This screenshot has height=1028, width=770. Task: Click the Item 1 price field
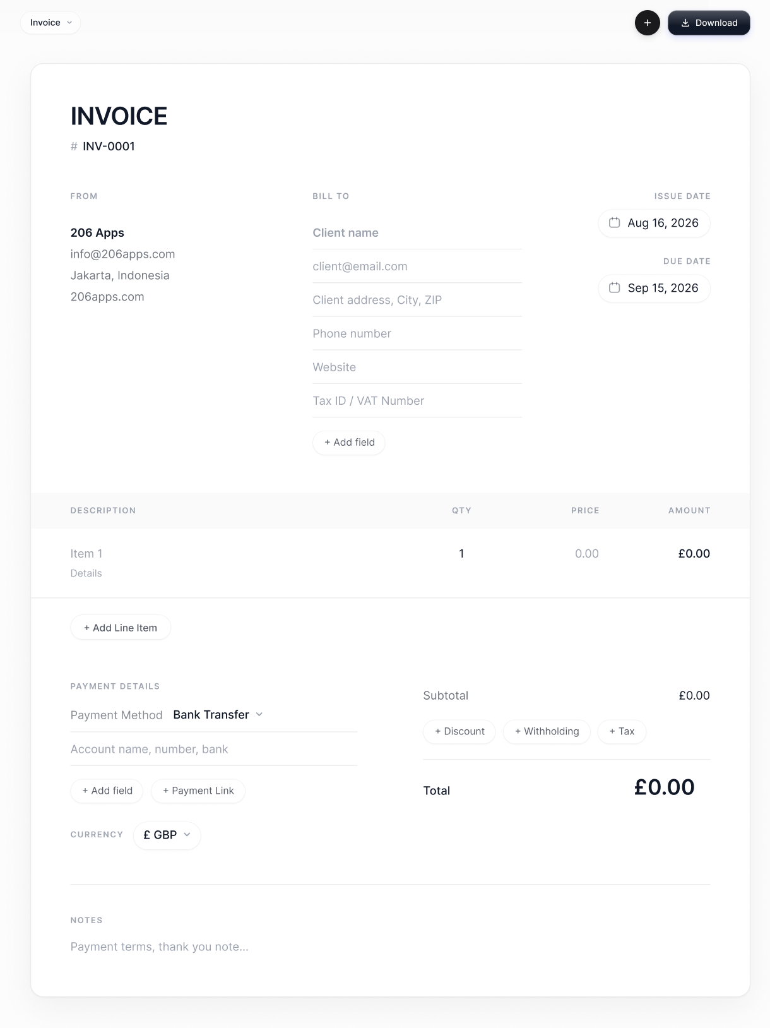tap(586, 554)
